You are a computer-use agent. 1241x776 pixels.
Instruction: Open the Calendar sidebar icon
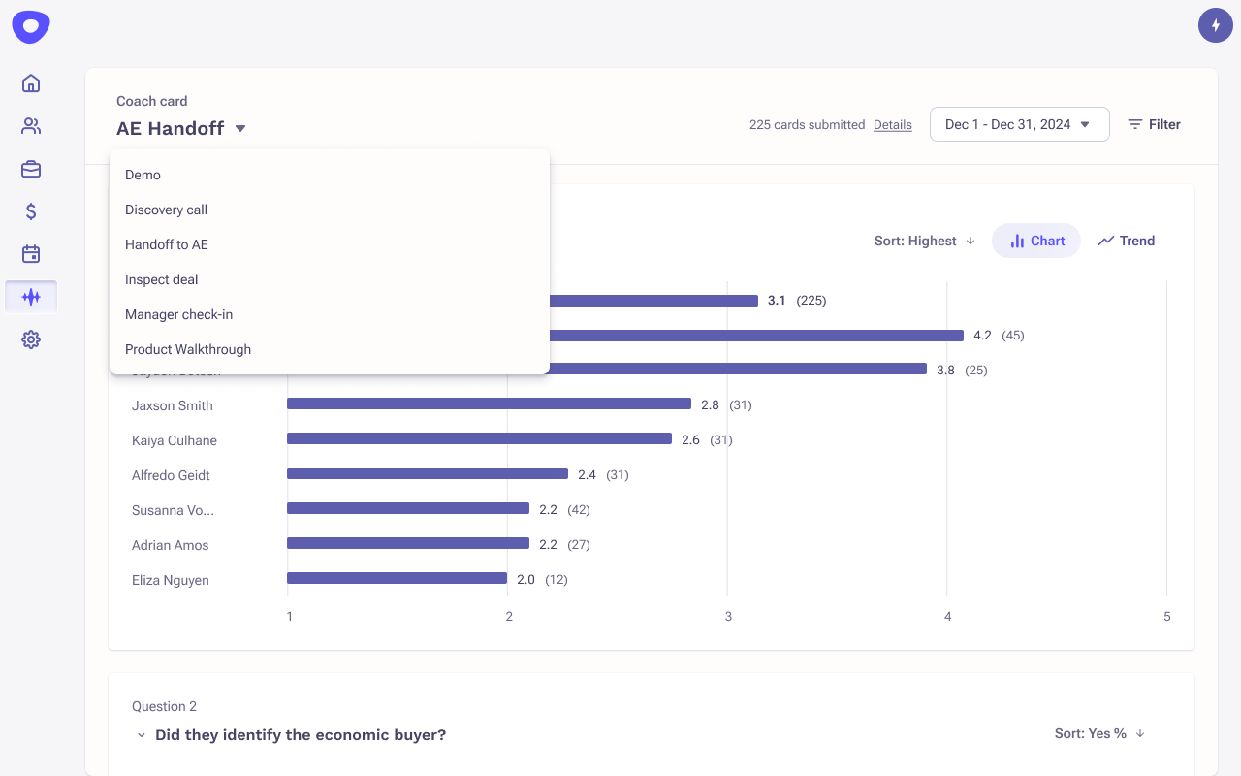tap(31, 254)
